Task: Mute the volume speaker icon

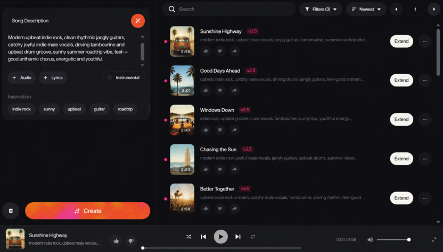Action: pos(370,240)
